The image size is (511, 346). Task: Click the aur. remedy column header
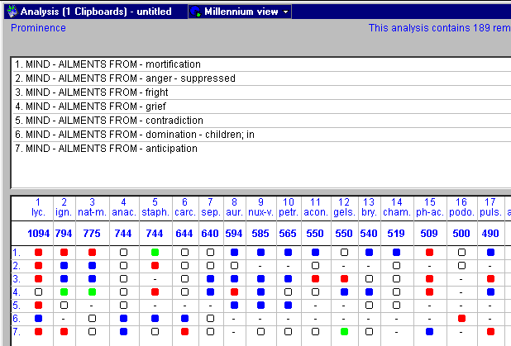tap(234, 207)
